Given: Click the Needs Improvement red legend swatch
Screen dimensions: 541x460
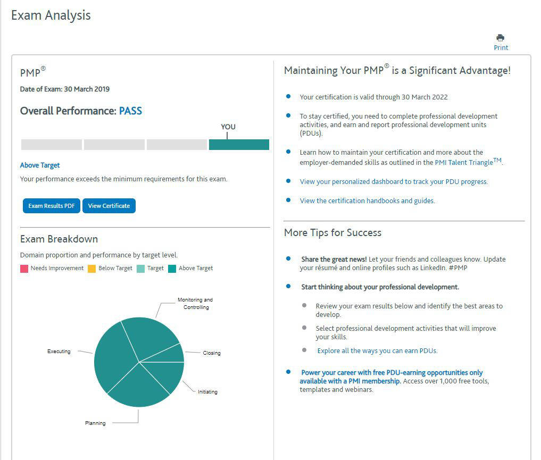Looking at the screenshot, I should 24,269.
